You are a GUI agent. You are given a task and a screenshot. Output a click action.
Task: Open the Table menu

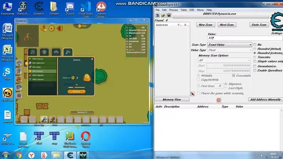coord(184,10)
